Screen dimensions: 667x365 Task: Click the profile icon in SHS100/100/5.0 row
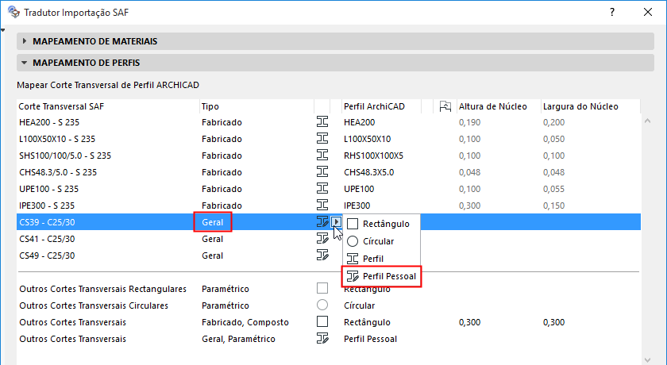pyautogui.click(x=322, y=156)
